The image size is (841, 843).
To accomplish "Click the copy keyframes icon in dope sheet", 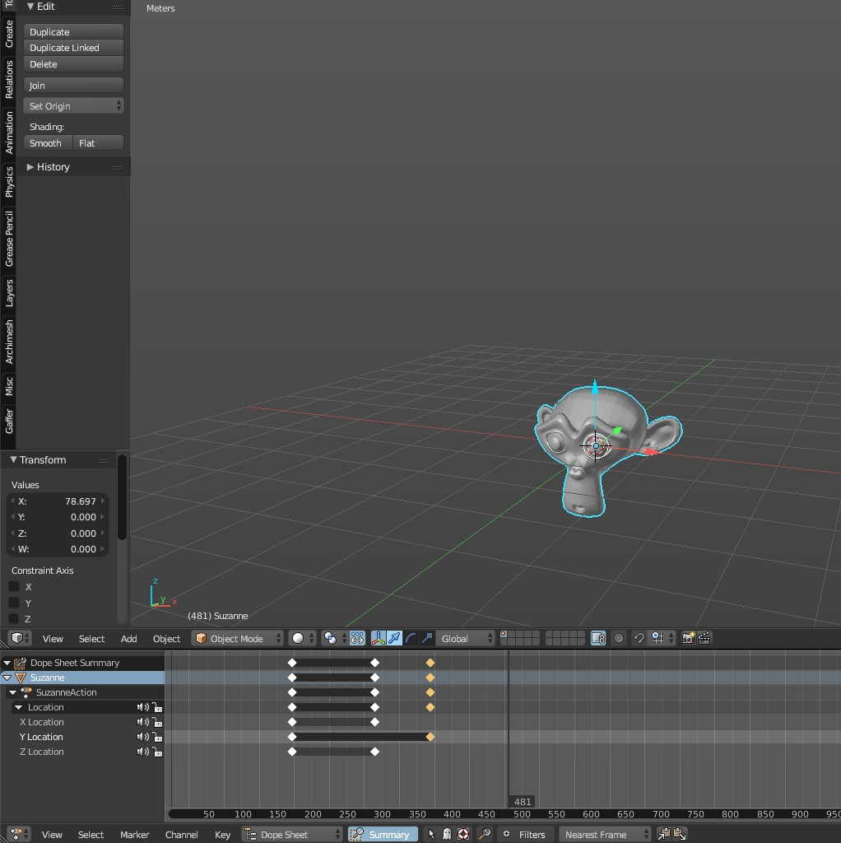I will pyautogui.click(x=664, y=834).
